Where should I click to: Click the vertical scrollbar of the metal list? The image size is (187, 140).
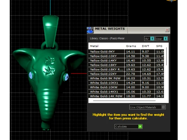click(x=166, y=56)
